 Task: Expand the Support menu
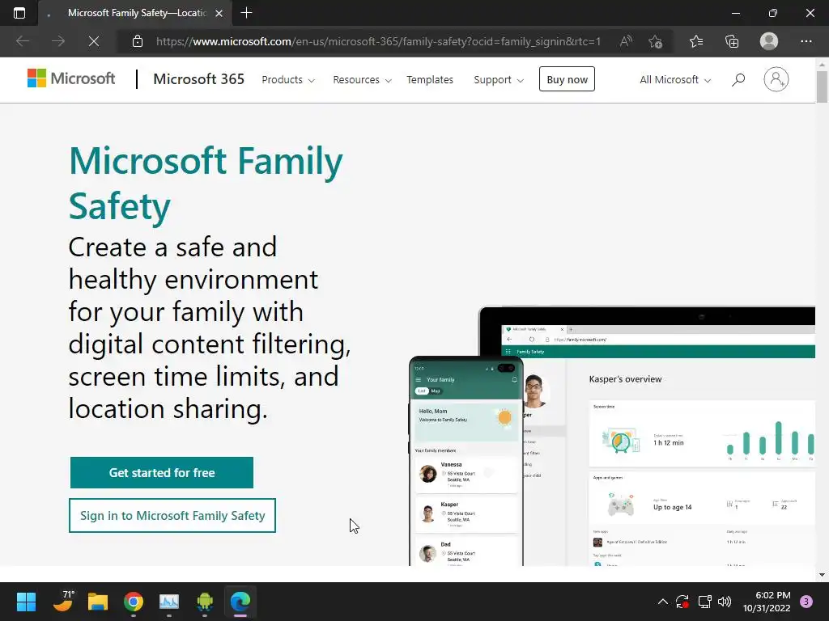pyautogui.click(x=499, y=80)
